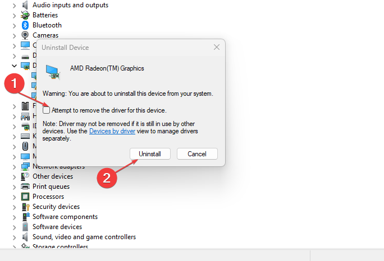Click the Bluetooth icon
Image resolution: width=384 pixels, height=261 pixels.
point(25,25)
